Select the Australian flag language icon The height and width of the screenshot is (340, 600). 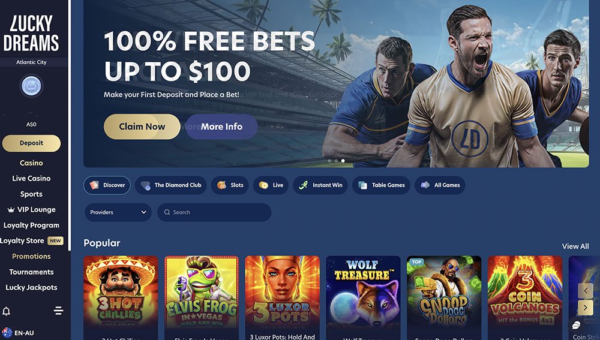[x=7, y=333]
